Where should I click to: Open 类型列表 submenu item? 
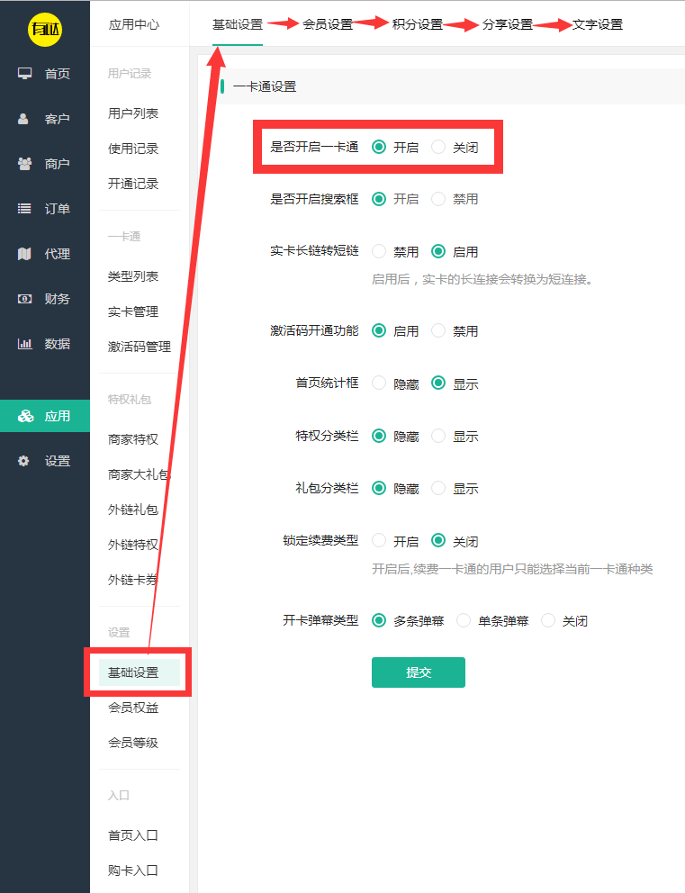click(133, 276)
